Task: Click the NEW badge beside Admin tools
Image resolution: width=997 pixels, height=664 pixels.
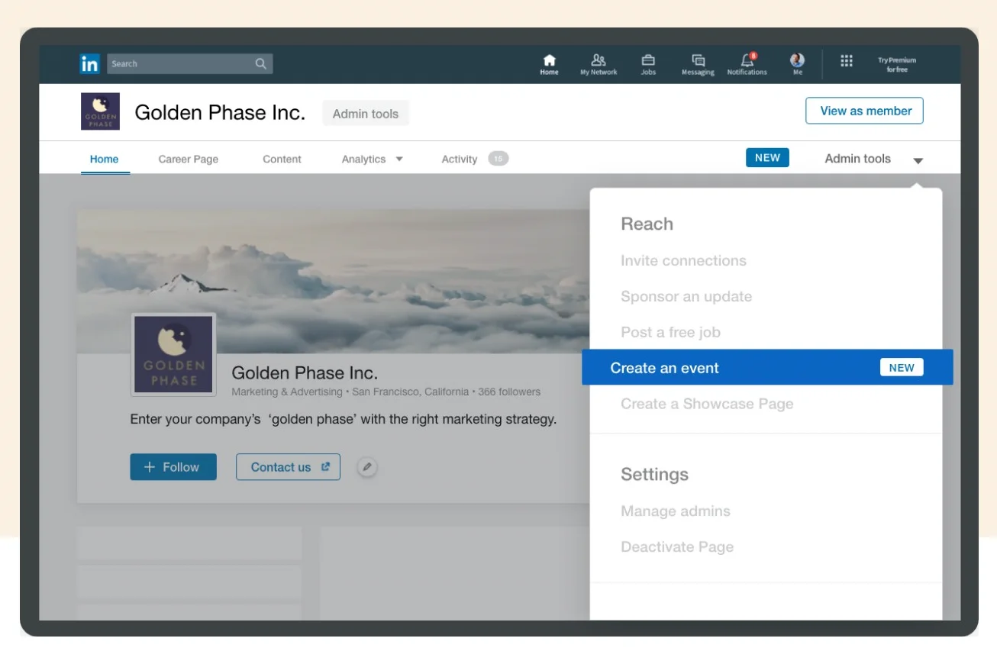Action: coord(767,158)
